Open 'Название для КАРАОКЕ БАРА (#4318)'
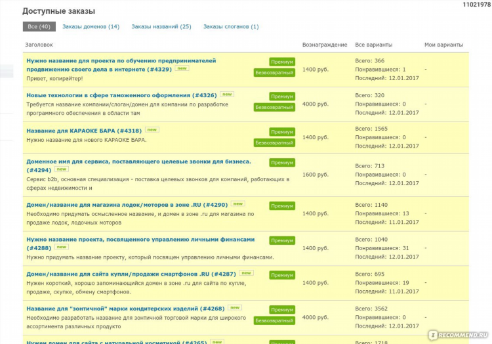This screenshot has height=344, width=492. point(84,131)
